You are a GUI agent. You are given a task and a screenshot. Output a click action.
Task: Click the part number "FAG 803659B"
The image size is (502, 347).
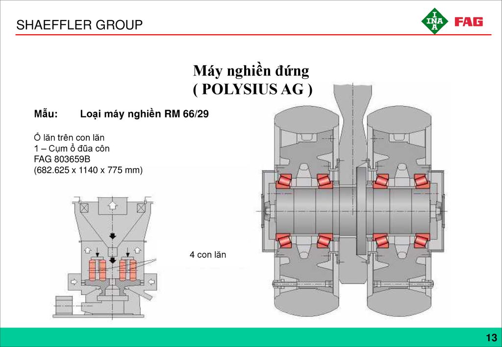click(62, 159)
